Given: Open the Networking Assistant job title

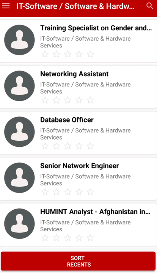Looking at the screenshot, I should [74, 74].
